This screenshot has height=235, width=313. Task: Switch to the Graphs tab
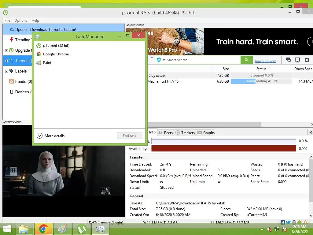206,133
